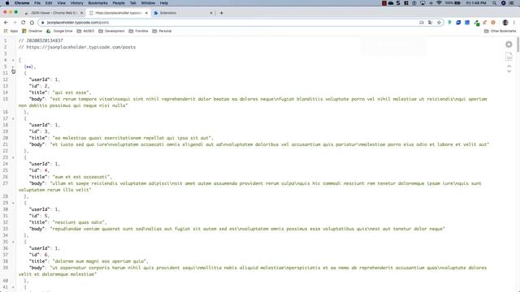Viewport: 520px width, 292px height.
Task: Click the title value "eum et est occaecati"
Action: point(81,177)
